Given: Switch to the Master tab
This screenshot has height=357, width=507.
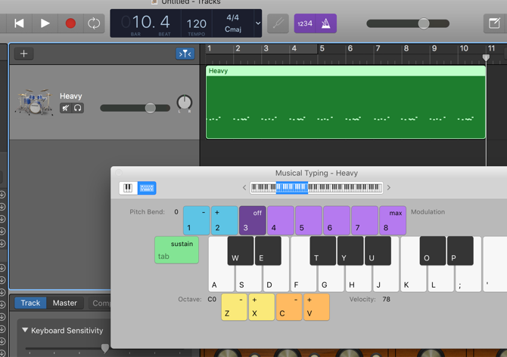Looking at the screenshot, I should (x=65, y=303).
